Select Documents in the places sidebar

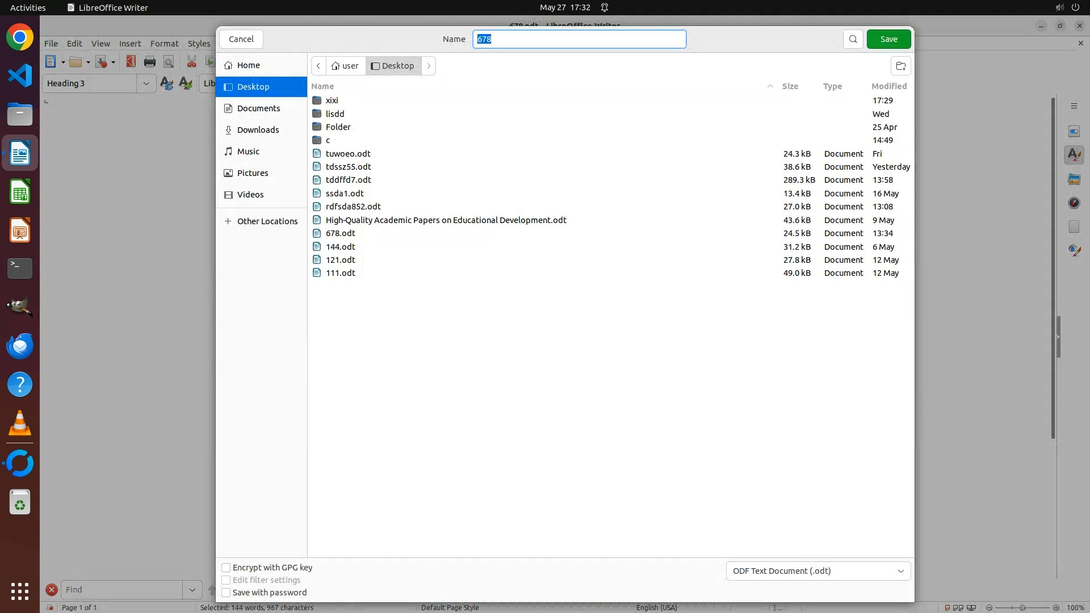(258, 108)
